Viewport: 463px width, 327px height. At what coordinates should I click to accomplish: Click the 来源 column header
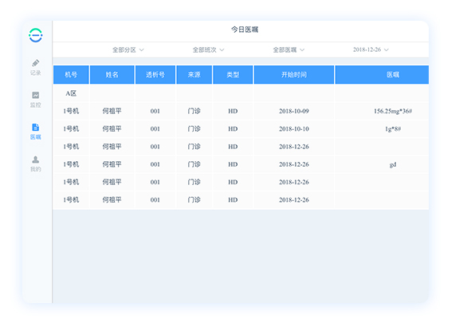pos(194,75)
